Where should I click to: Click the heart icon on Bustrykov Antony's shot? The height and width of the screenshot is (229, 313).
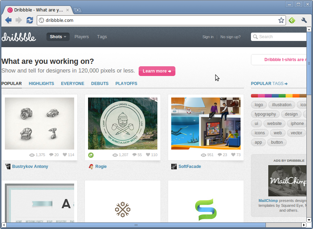(x=65, y=155)
